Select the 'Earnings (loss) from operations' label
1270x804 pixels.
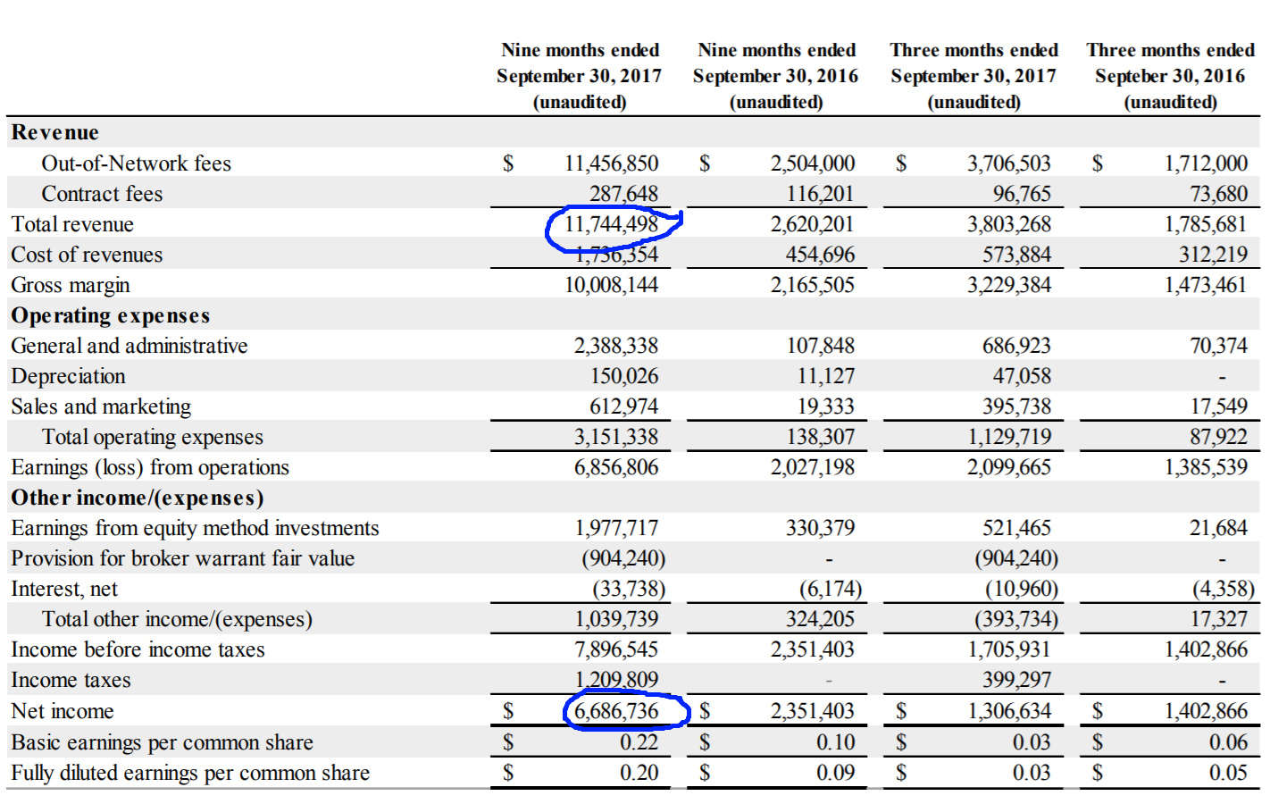(x=150, y=467)
